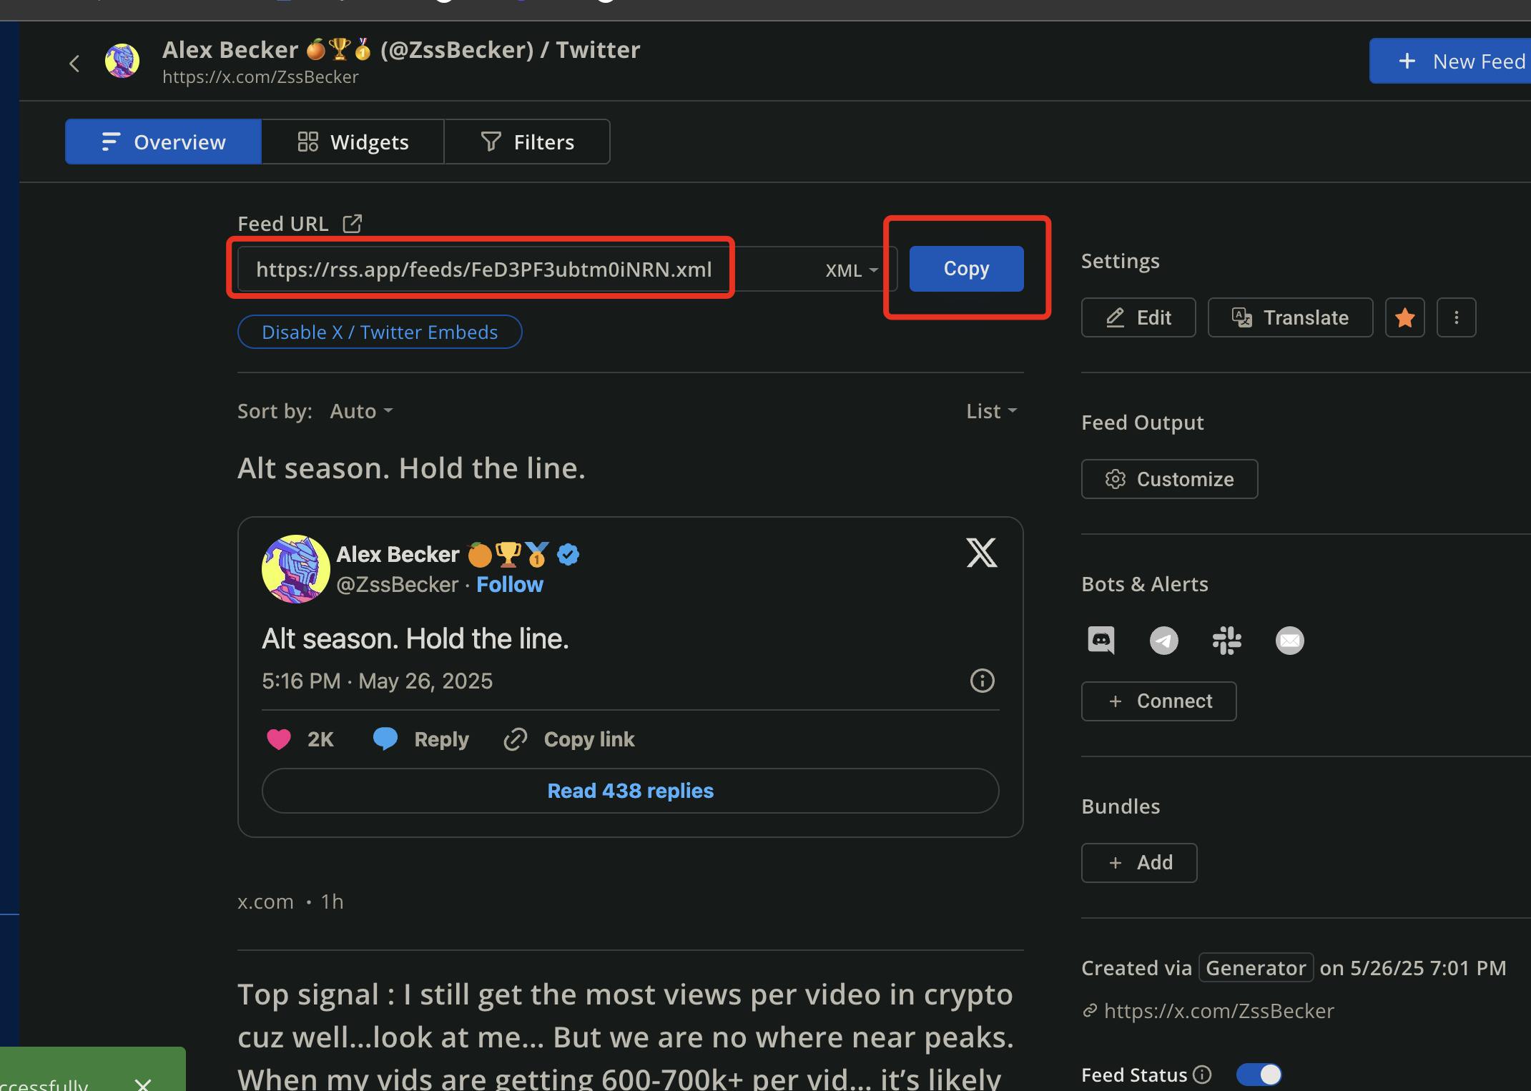Click the orange star favorite icon
1531x1091 pixels.
click(x=1404, y=317)
